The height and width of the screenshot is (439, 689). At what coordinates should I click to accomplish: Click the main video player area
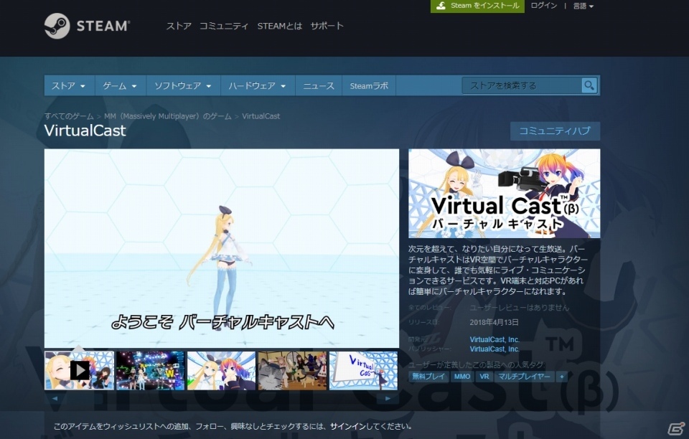tap(222, 248)
